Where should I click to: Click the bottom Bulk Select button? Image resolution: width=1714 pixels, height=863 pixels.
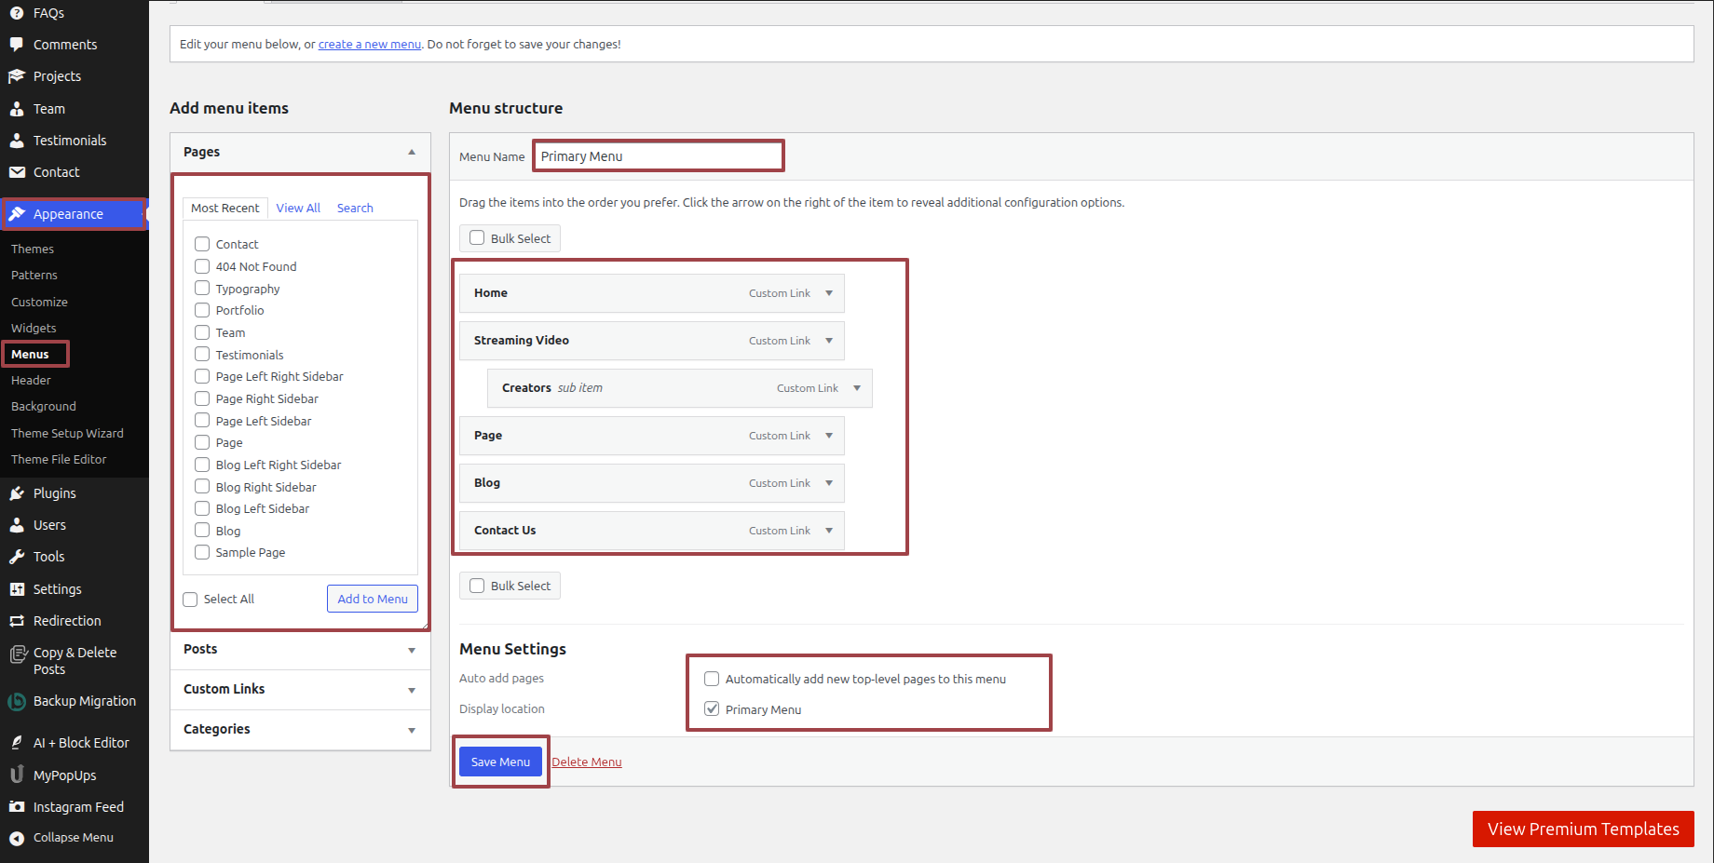coord(510,586)
